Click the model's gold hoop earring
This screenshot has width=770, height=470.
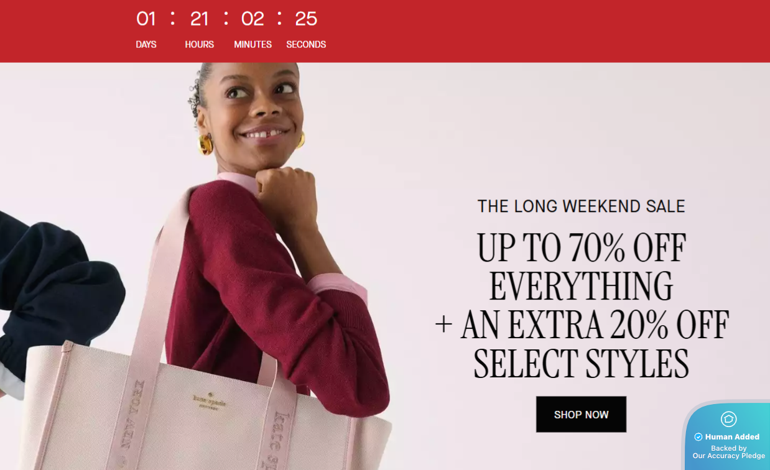(205, 144)
